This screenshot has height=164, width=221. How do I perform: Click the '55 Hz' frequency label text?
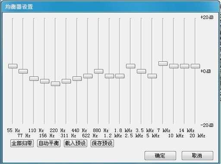point(13,130)
